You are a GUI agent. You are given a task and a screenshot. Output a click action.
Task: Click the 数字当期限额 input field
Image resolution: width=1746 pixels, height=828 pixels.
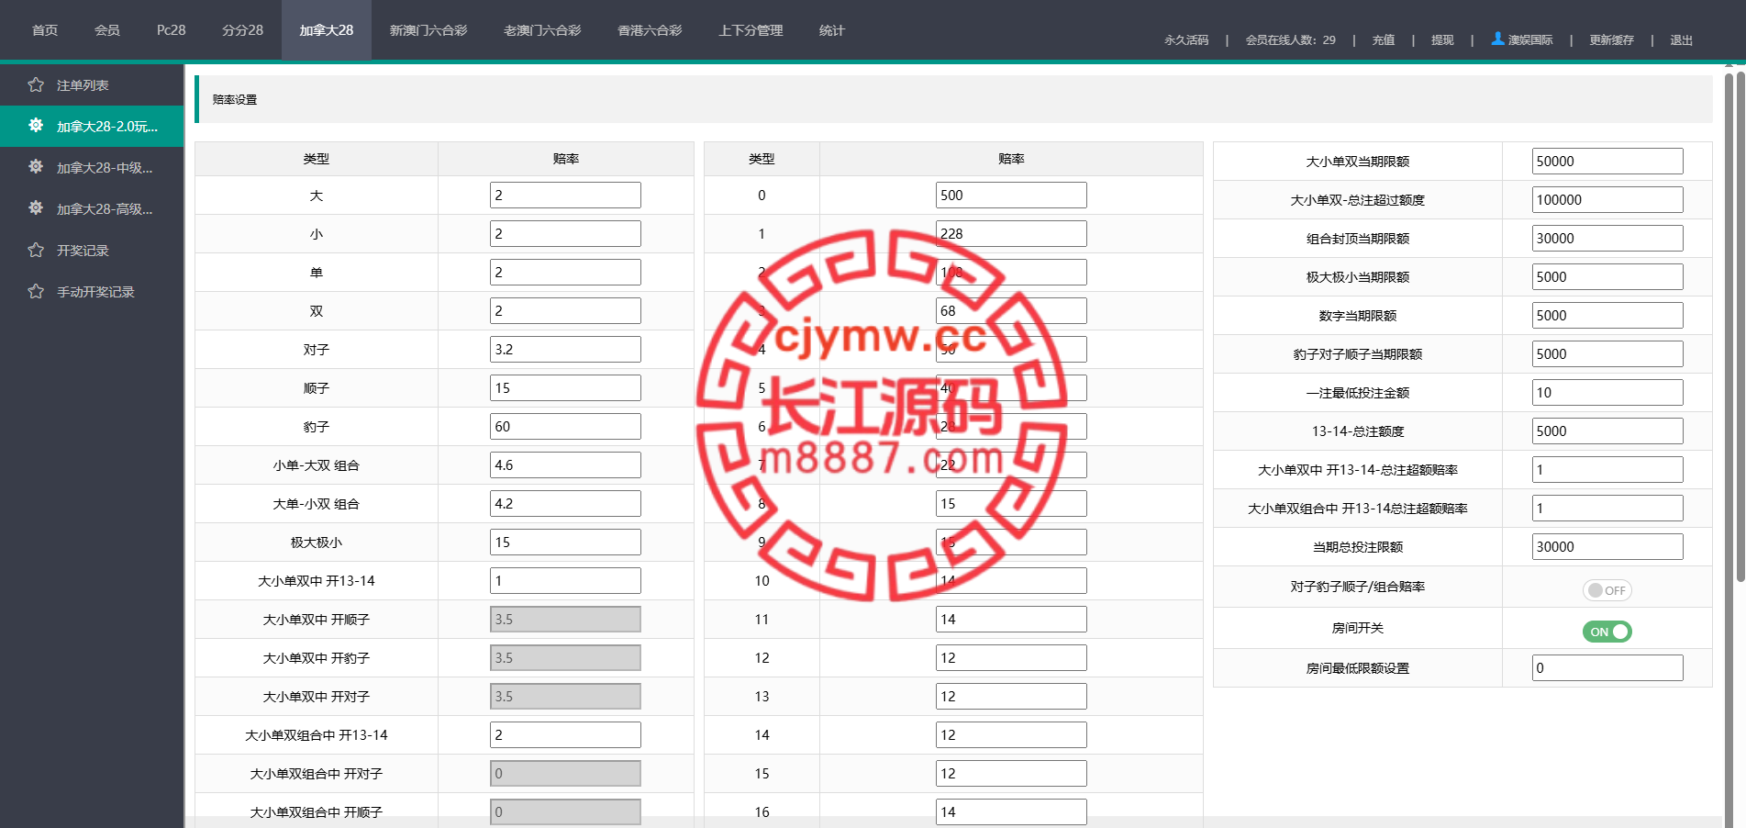[x=1607, y=315]
